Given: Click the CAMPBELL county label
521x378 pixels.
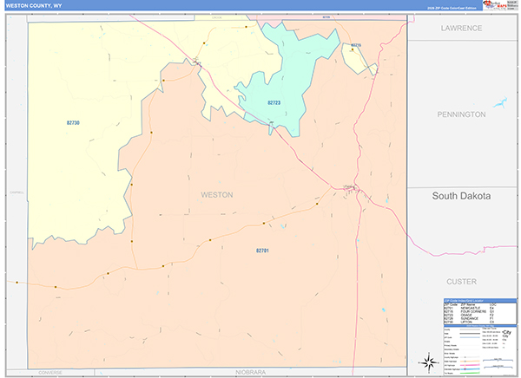Looking at the screenshot, I should point(17,192).
